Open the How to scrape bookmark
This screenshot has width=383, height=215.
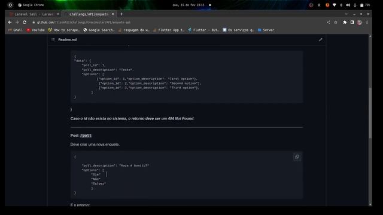(x=64, y=30)
